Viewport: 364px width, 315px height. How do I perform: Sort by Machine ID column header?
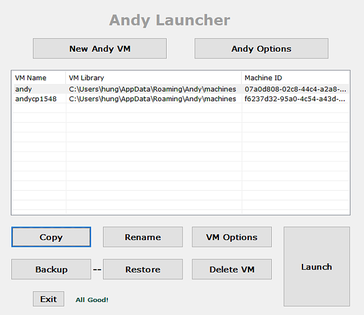tap(295, 78)
